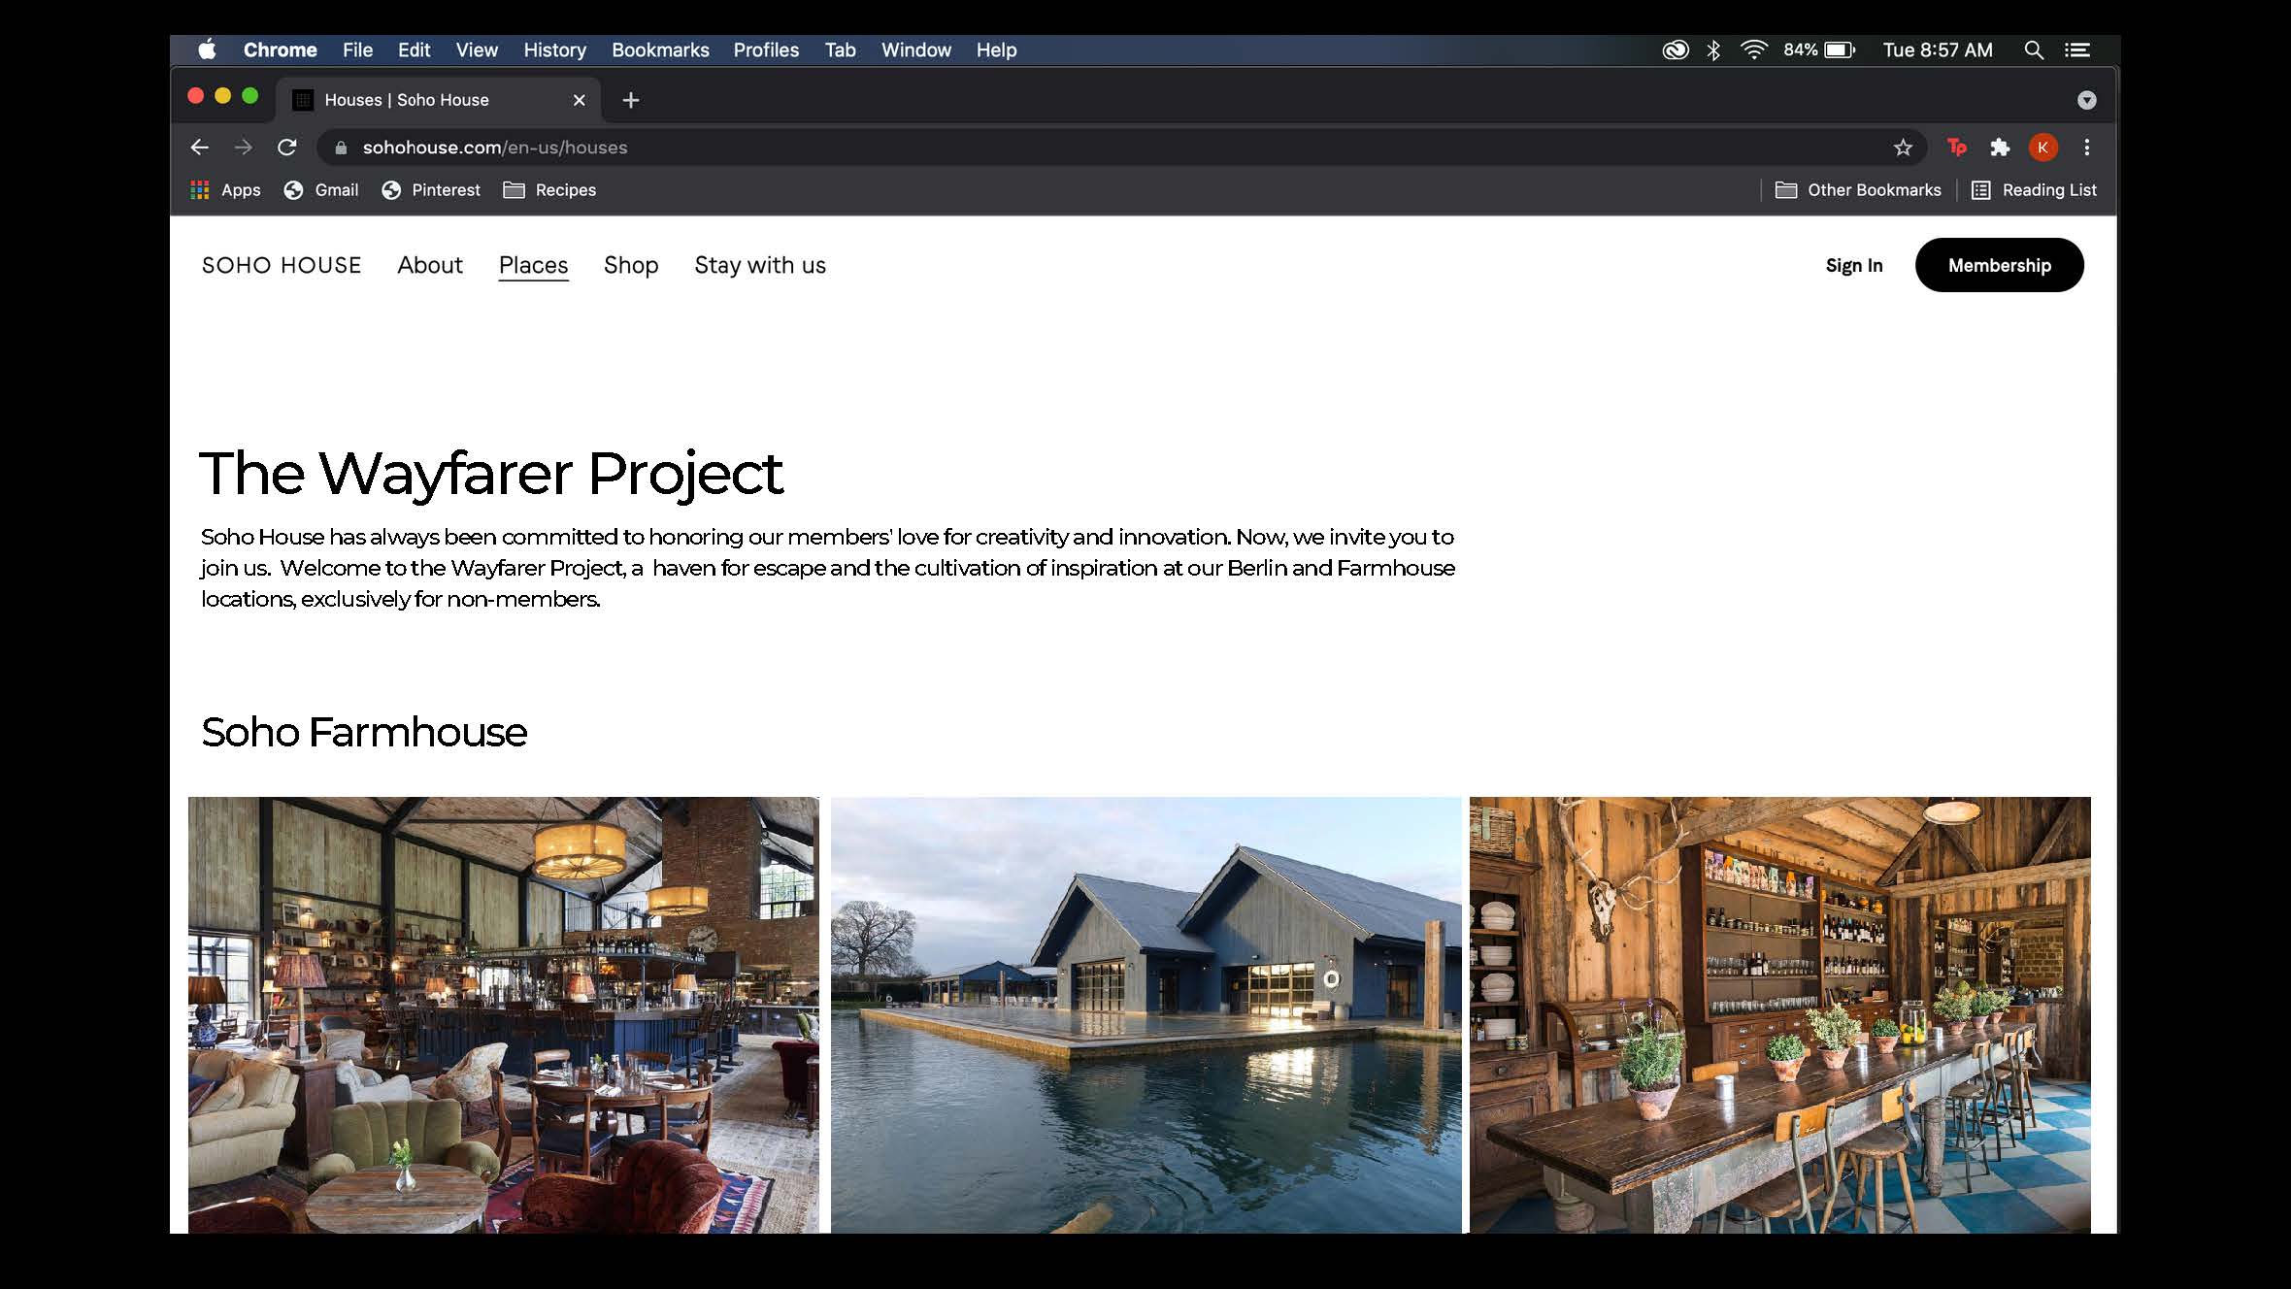Image resolution: width=2291 pixels, height=1289 pixels.
Task: Open the Chrome Extensions puzzle icon
Action: 2000,148
